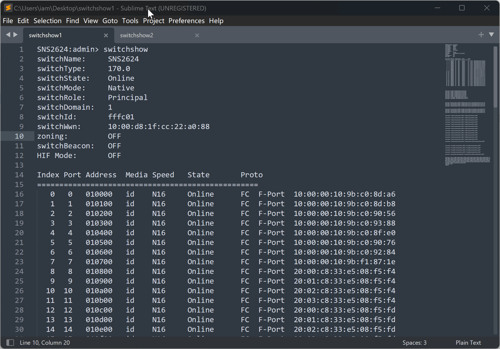The height and width of the screenshot is (349, 500).
Task: Open a new tab with the plus icon
Action: (481, 35)
